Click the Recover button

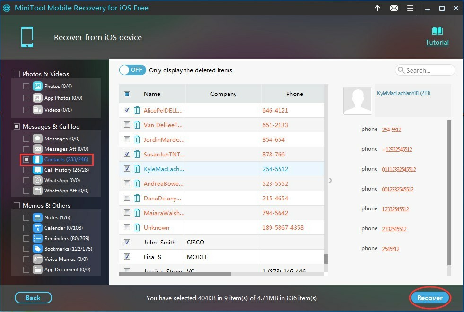coord(429,298)
